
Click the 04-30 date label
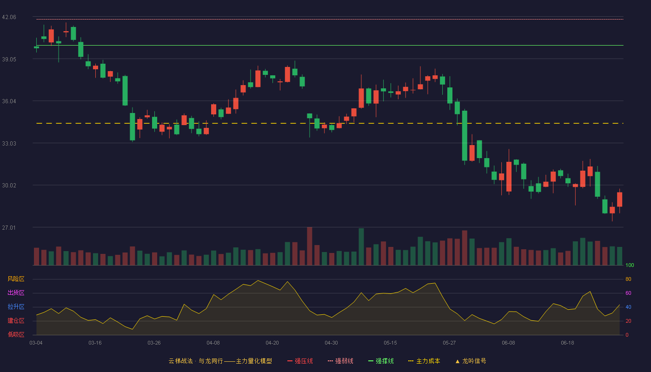click(331, 343)
